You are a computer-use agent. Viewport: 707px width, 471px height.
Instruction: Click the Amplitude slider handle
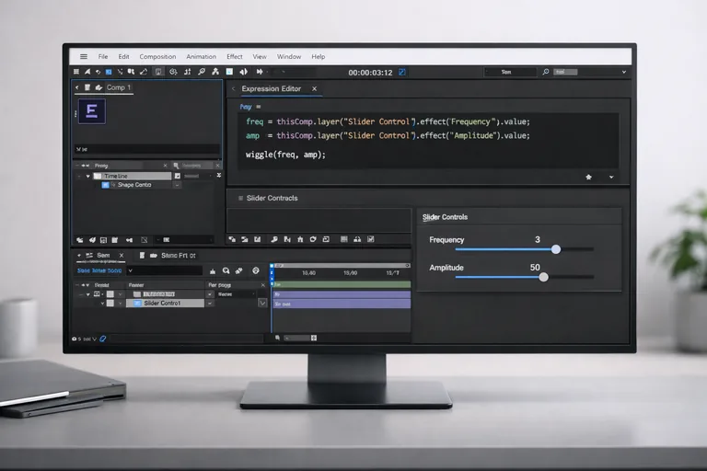(543, 276)
